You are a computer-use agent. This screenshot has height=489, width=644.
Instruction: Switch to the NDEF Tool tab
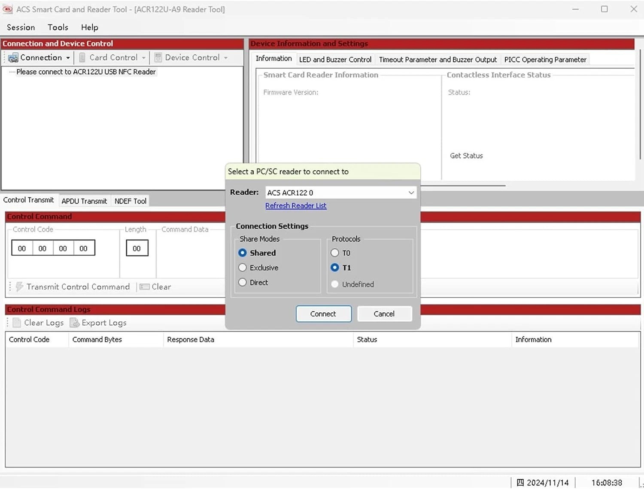(x=131, y=201)
